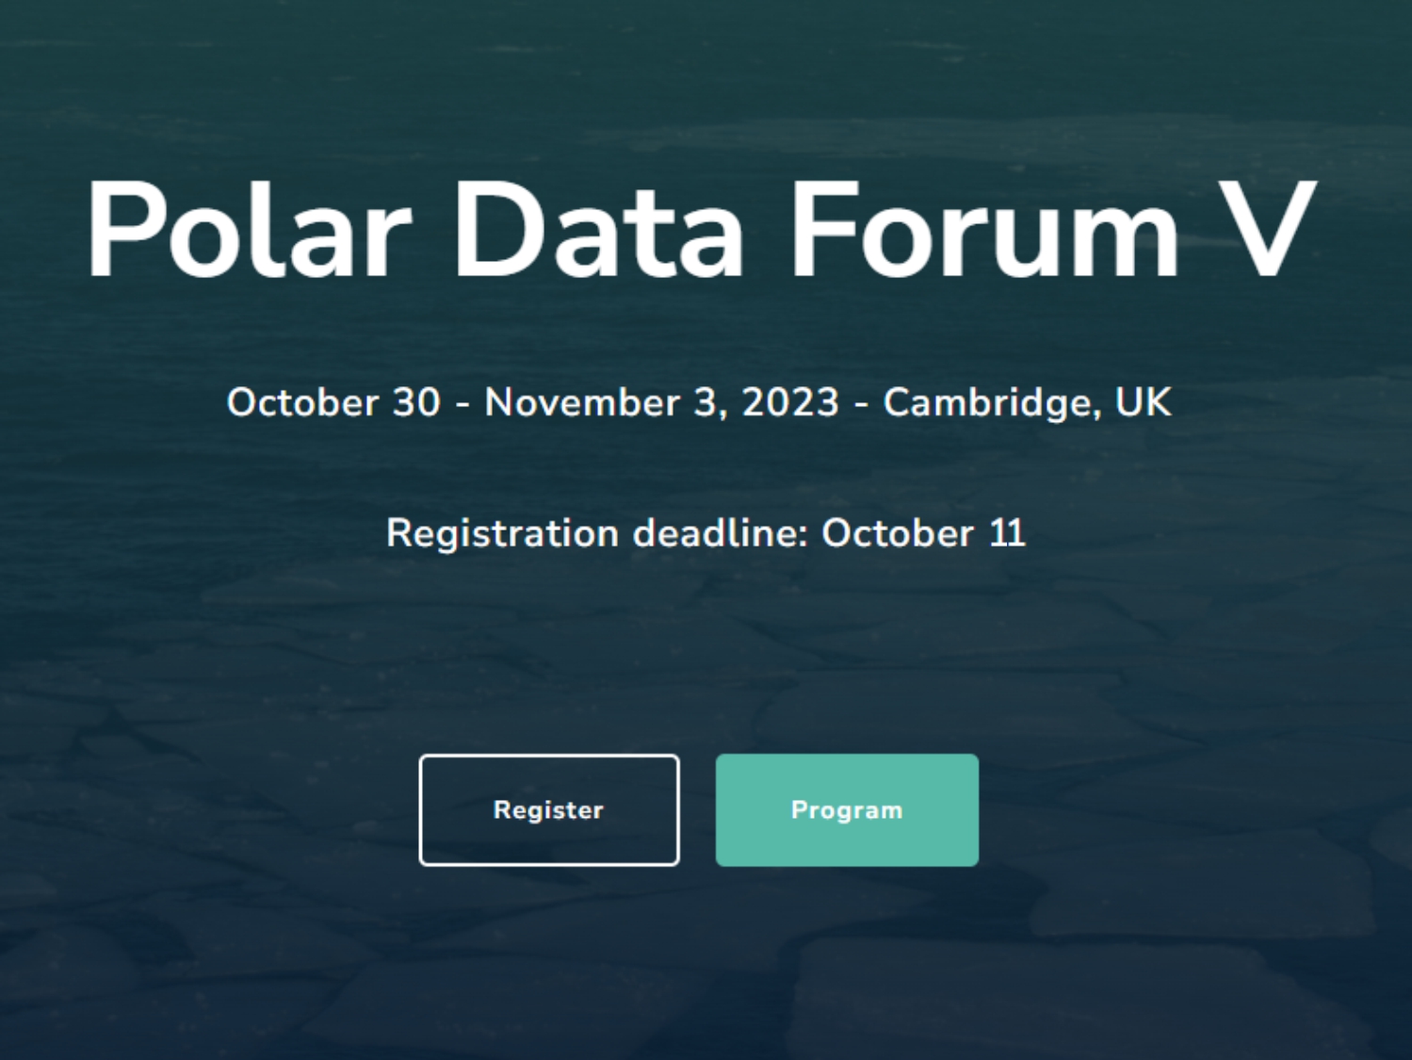Screen dimensions: 1412x1060
Task: Click the Register button before October 11
Action: tap(549, 809)
